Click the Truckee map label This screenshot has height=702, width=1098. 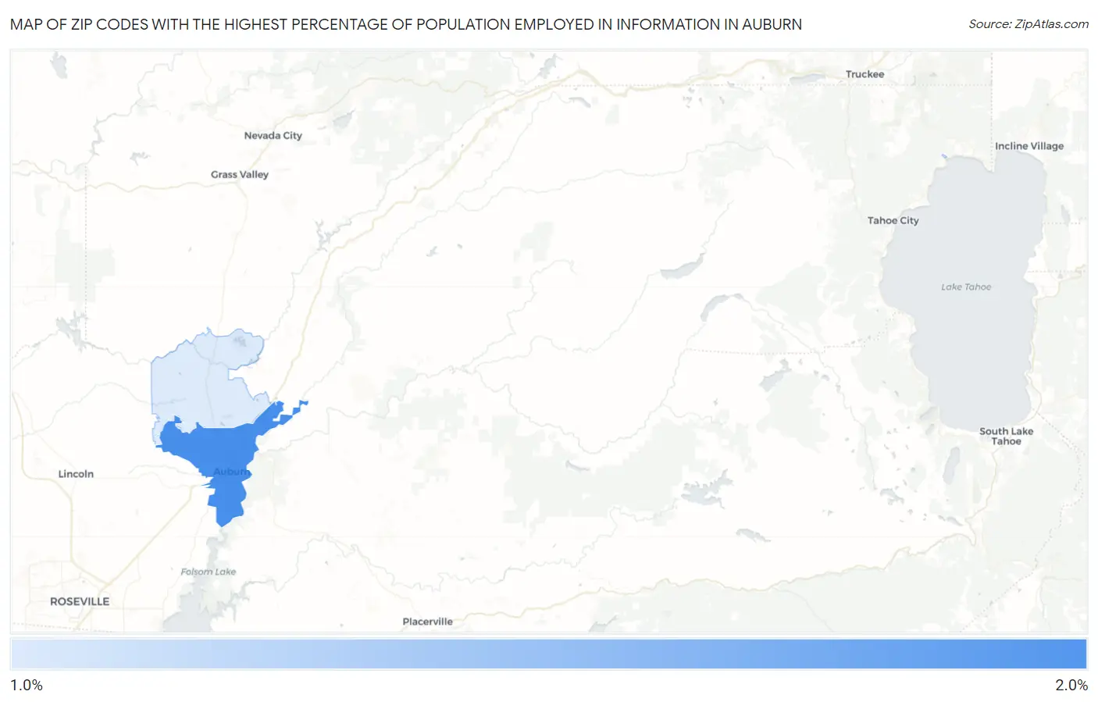[864, 74]
